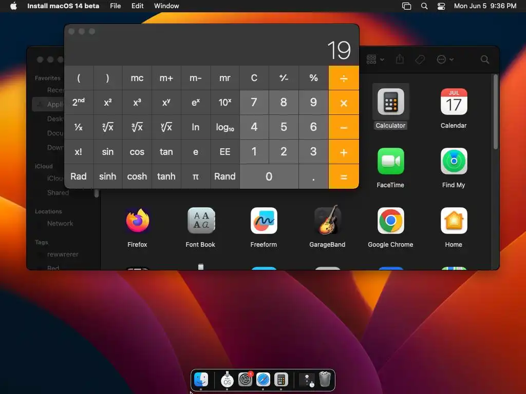Image resolution: width=526 pixels, height=394 pixels.
Task: Click the calculator multiply key
Action: pyautogui.click(x=344, y=103)
